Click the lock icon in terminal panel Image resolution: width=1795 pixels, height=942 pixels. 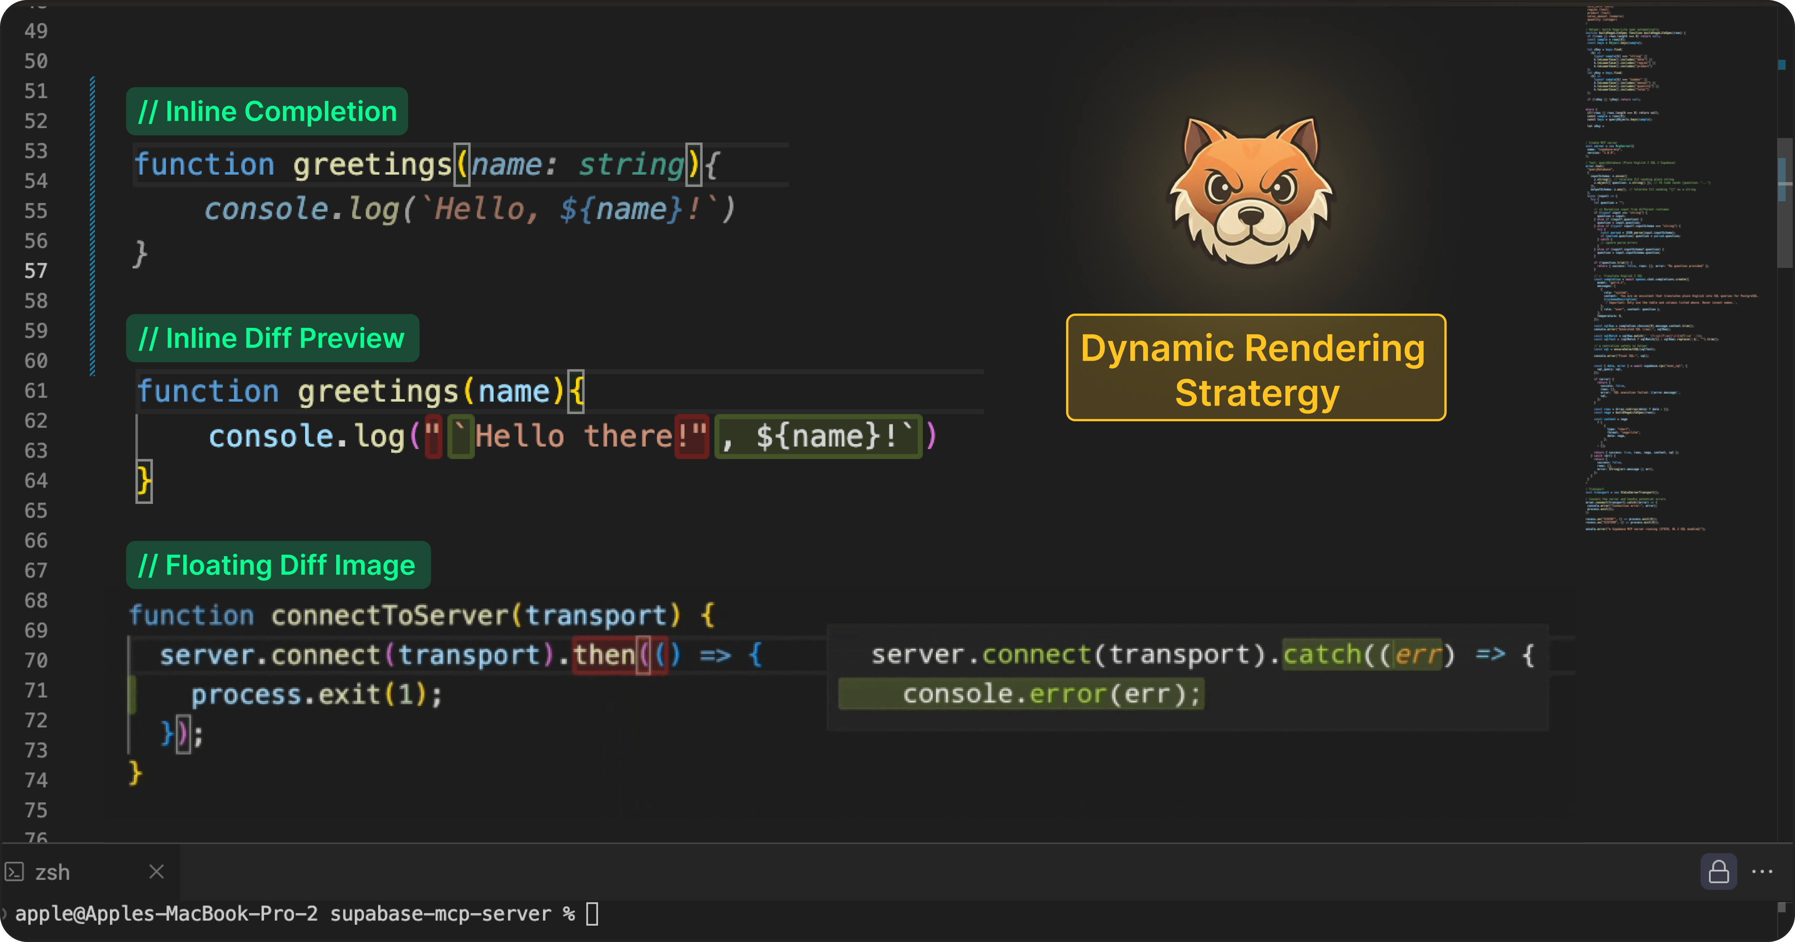click(1718, 872)
